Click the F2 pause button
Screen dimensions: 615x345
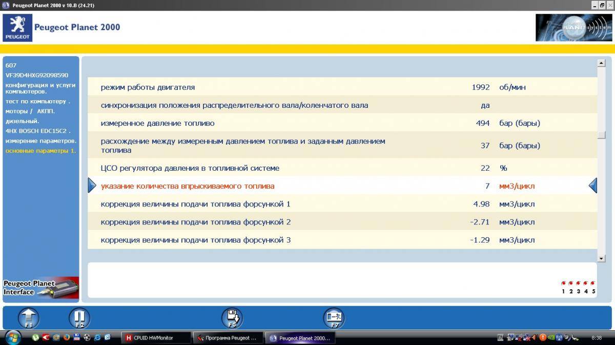79,318
